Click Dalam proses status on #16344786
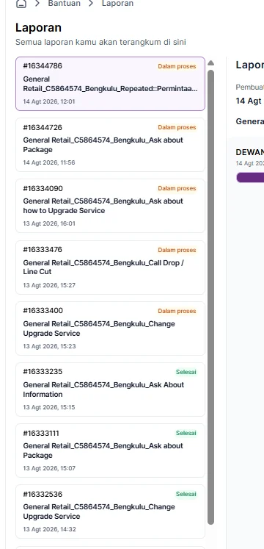The height and width of the screenshot is (549, 264). click(177, 67)
